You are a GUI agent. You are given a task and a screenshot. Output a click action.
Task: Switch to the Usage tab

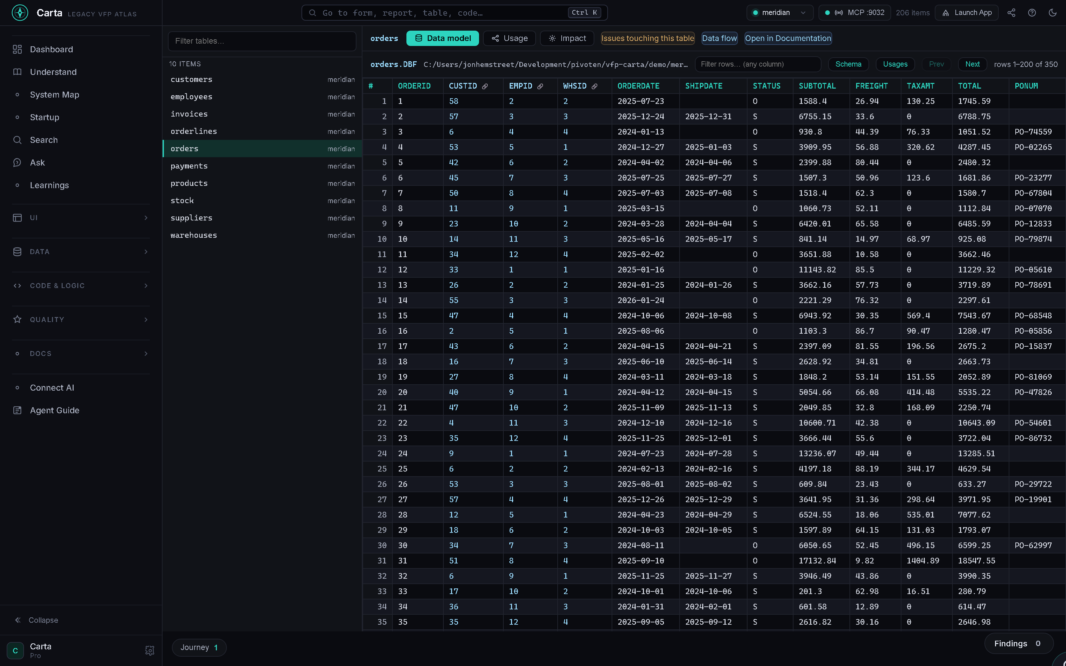(509, 38)
